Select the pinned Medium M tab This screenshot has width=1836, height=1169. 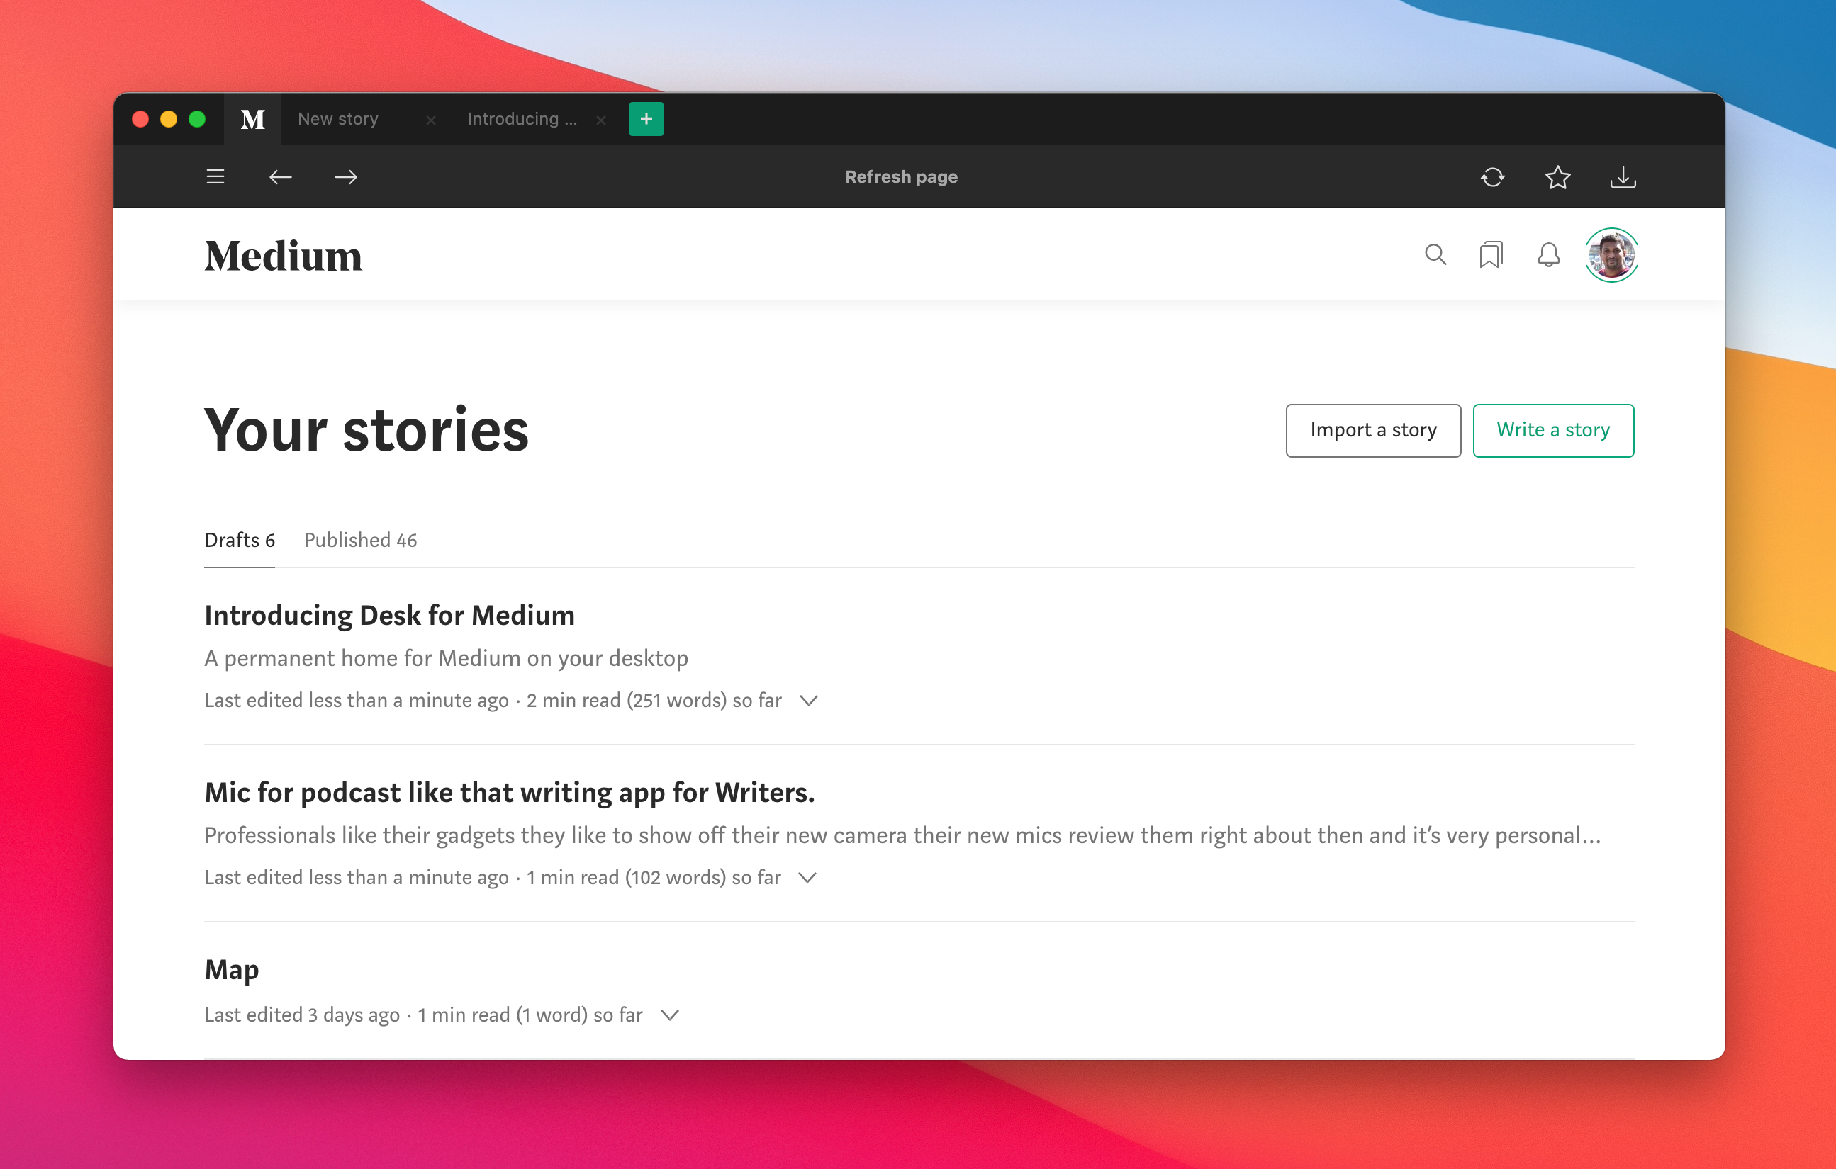(x=252, y=119)
